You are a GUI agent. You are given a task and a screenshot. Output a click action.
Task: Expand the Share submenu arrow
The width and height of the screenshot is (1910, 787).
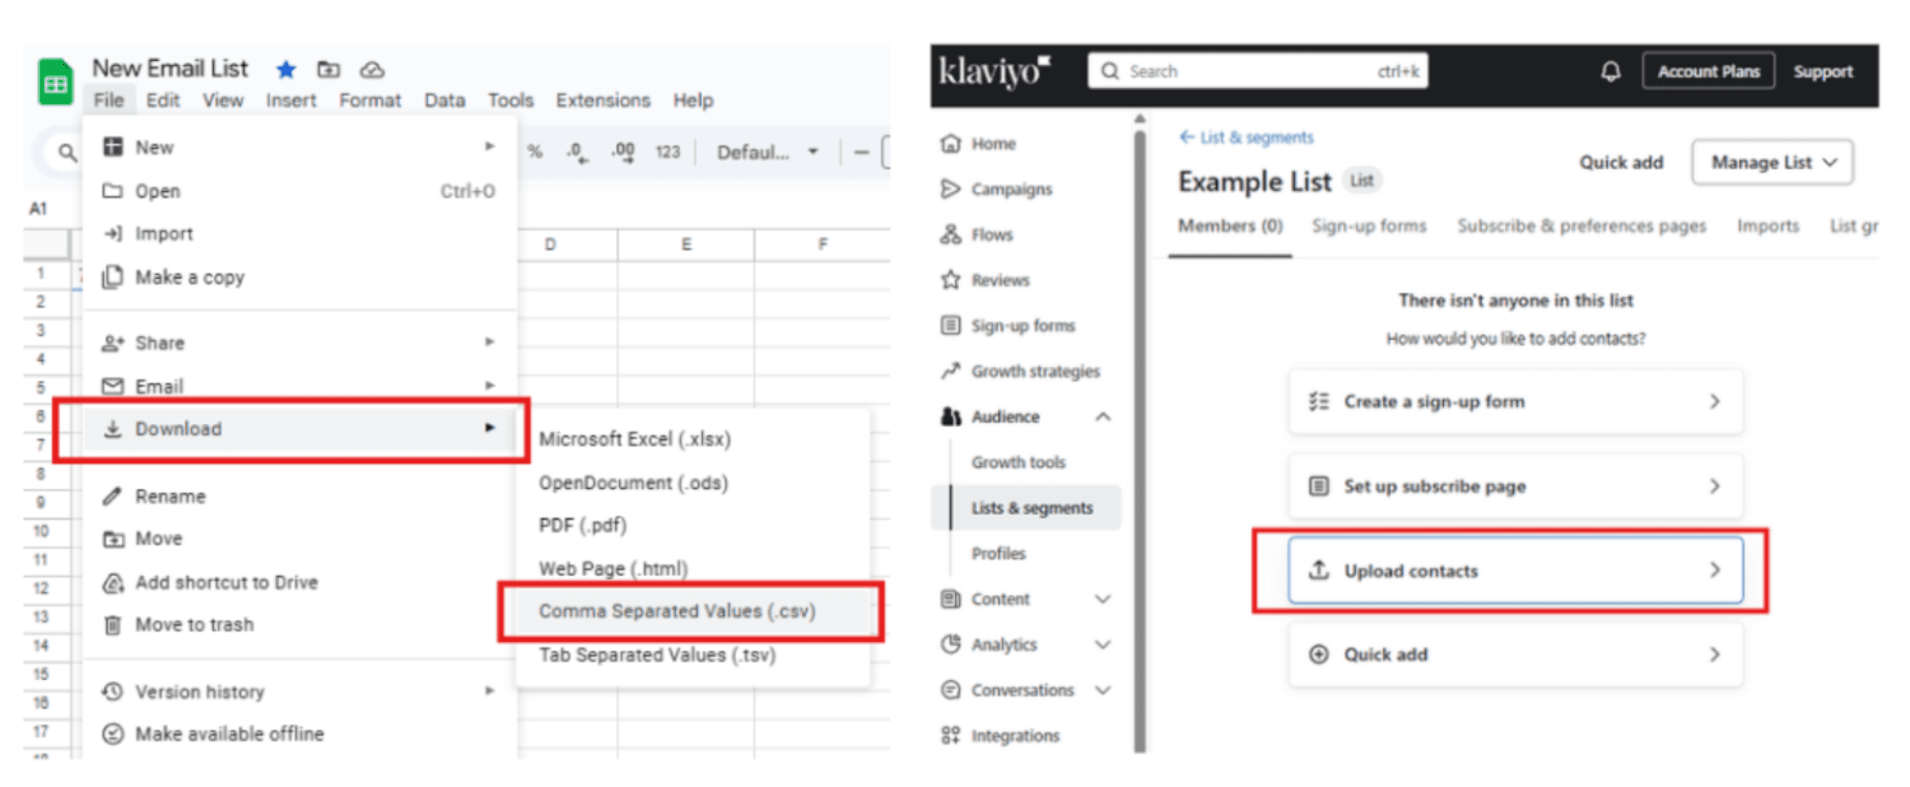(489, 341)
